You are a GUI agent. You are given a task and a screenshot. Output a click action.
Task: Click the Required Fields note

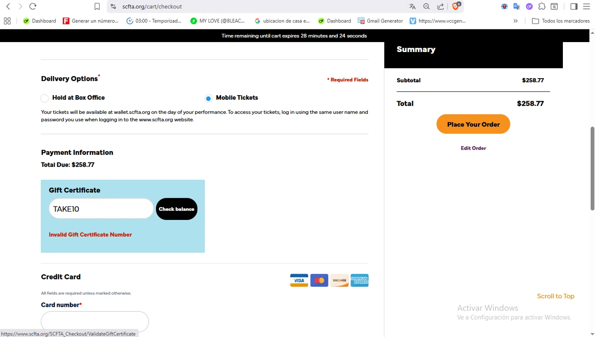tap(348, 80)
